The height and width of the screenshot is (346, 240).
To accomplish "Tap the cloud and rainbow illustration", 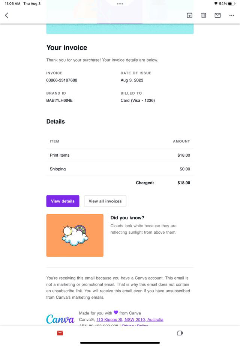I will tap(75, 236).
